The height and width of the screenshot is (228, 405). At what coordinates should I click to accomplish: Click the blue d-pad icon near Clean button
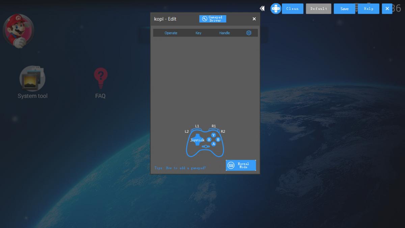pos(276,8)
